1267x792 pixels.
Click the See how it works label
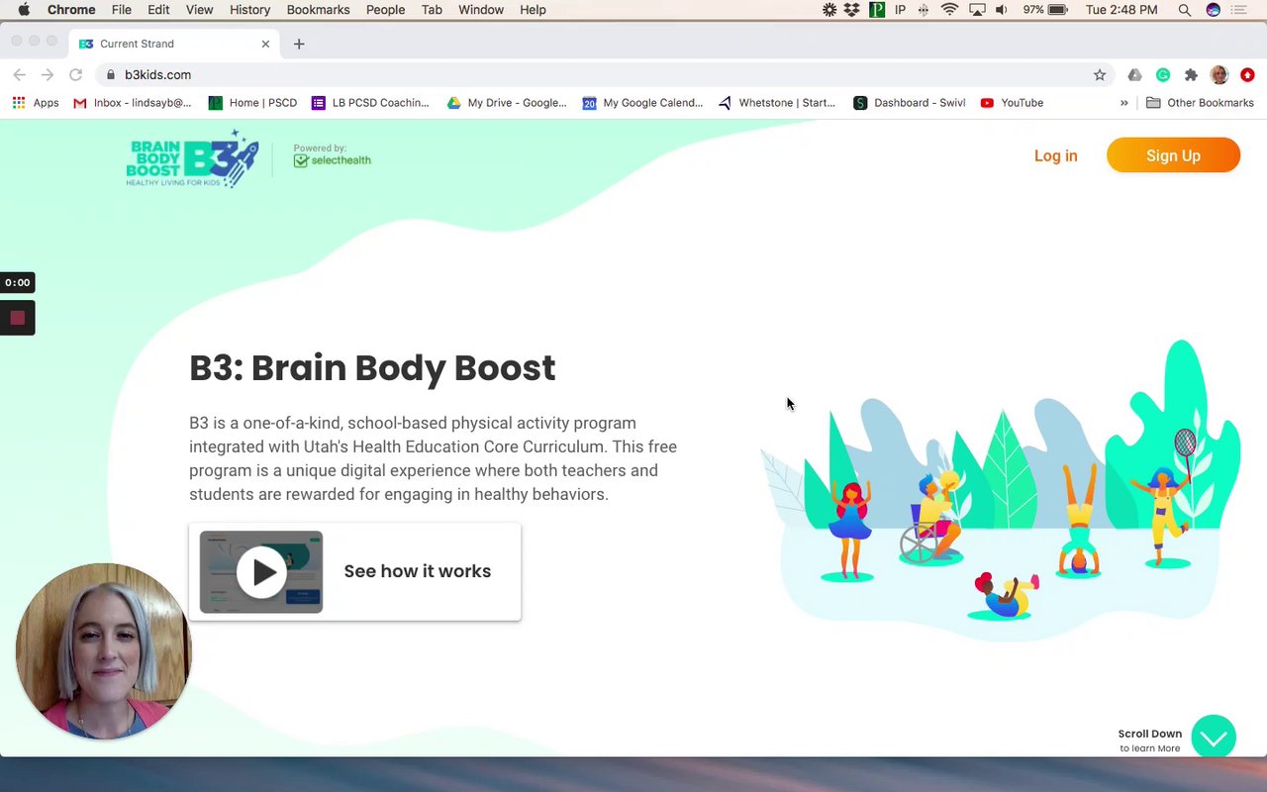[417, 571]
